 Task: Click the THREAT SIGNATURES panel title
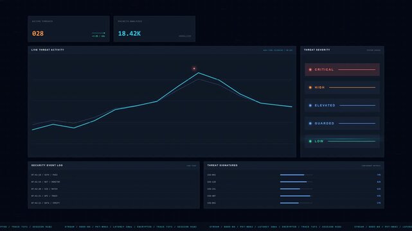[x=222, y=166]
